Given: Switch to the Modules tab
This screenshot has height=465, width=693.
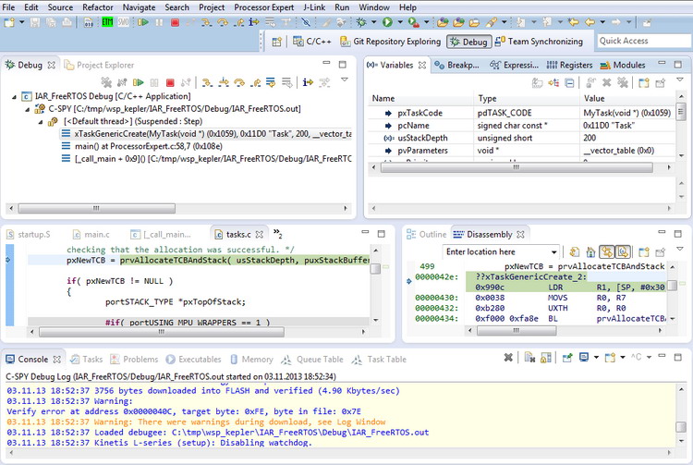Looking at the screenshot, I should coord(622,65).
